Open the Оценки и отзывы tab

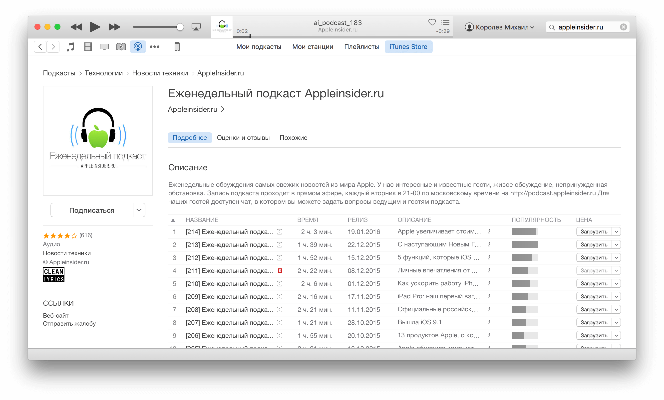[x=243, y=138]
